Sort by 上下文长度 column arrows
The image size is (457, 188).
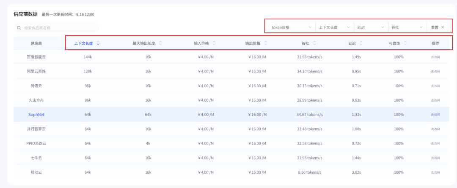(x=98, y=43)
